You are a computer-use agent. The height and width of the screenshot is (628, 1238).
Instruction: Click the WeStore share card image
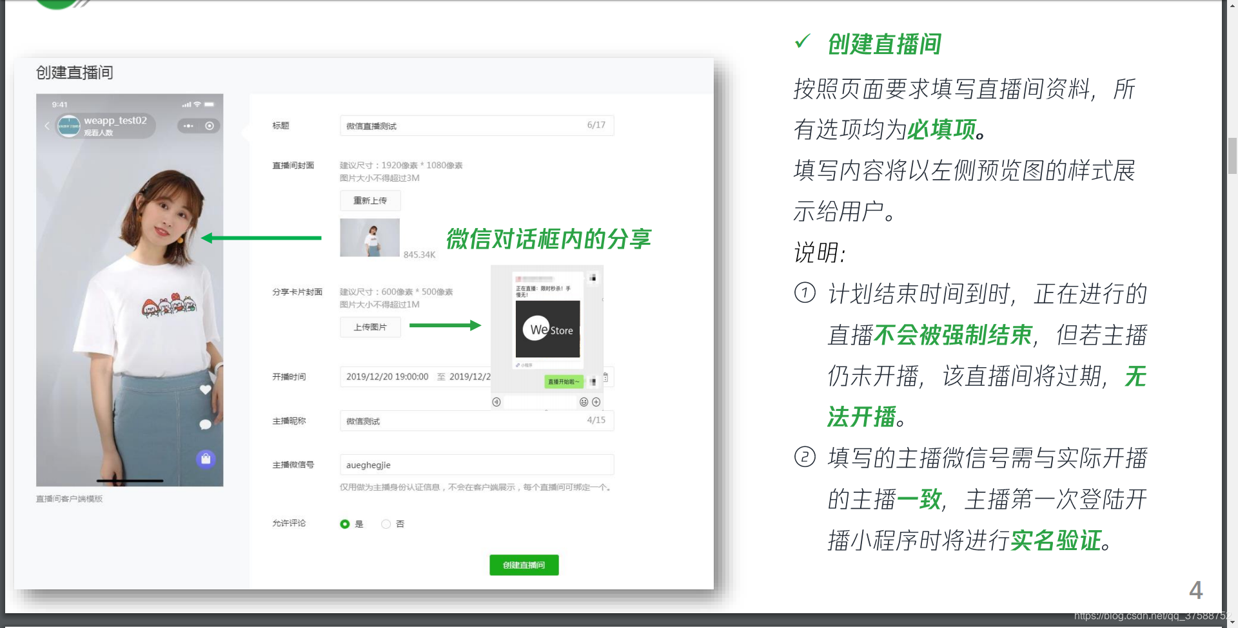(x=547, y=329)
